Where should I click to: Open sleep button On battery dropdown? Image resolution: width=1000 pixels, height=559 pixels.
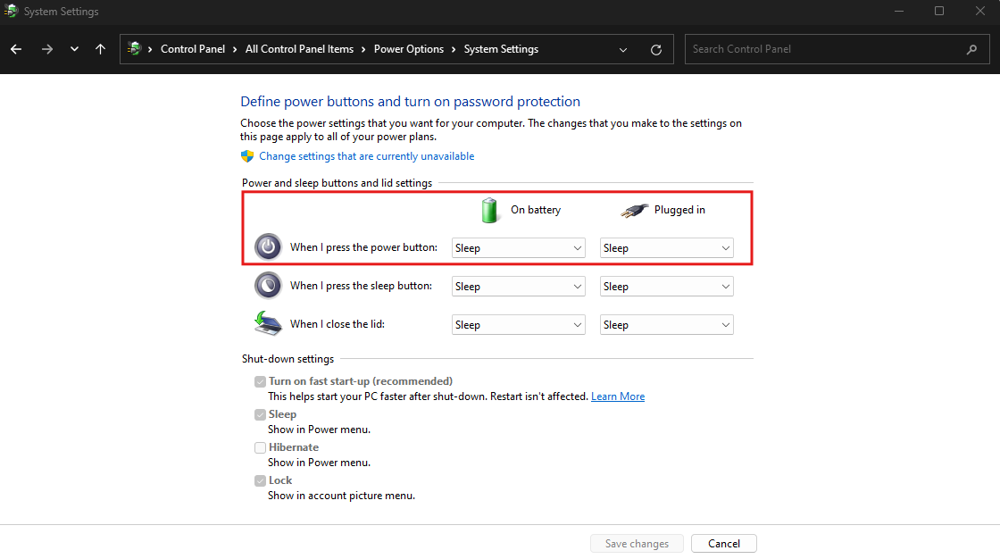pos(518,287)
